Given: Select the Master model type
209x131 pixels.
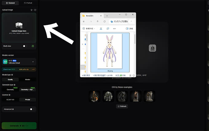Looking at the screenshot, I should point(27,80).
